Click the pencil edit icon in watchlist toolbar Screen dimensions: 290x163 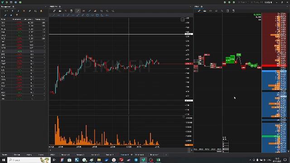point(5,15)
